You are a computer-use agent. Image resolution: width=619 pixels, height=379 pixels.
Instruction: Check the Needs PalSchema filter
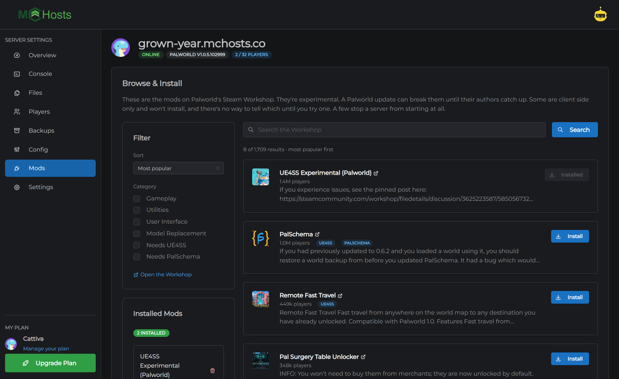click(137, 257)
